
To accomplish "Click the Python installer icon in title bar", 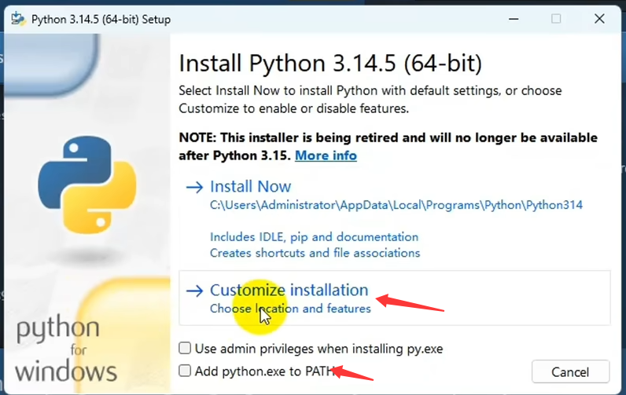I will 18,19.
